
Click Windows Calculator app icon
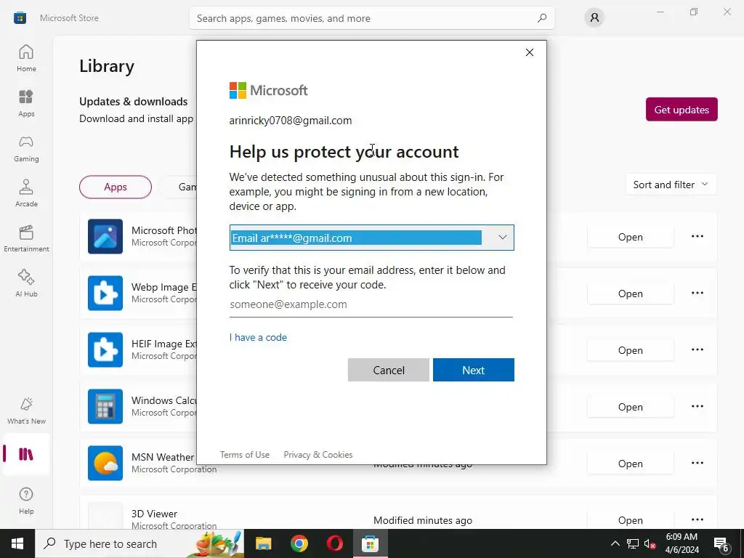point(105,407)
